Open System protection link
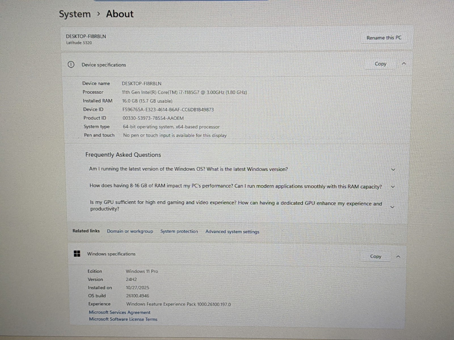The height and width of the screenshot is (340, 454). click(x=179, y=231)
